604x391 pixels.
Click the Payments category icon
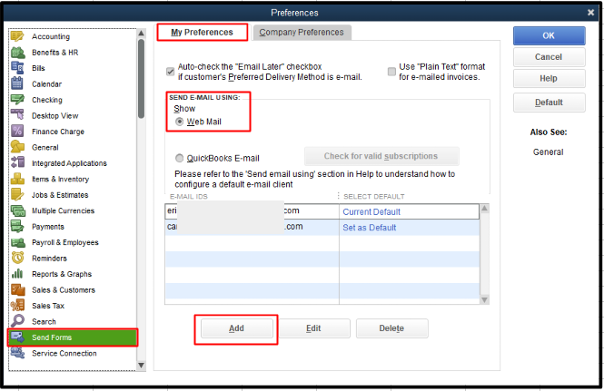click(17, 226)
